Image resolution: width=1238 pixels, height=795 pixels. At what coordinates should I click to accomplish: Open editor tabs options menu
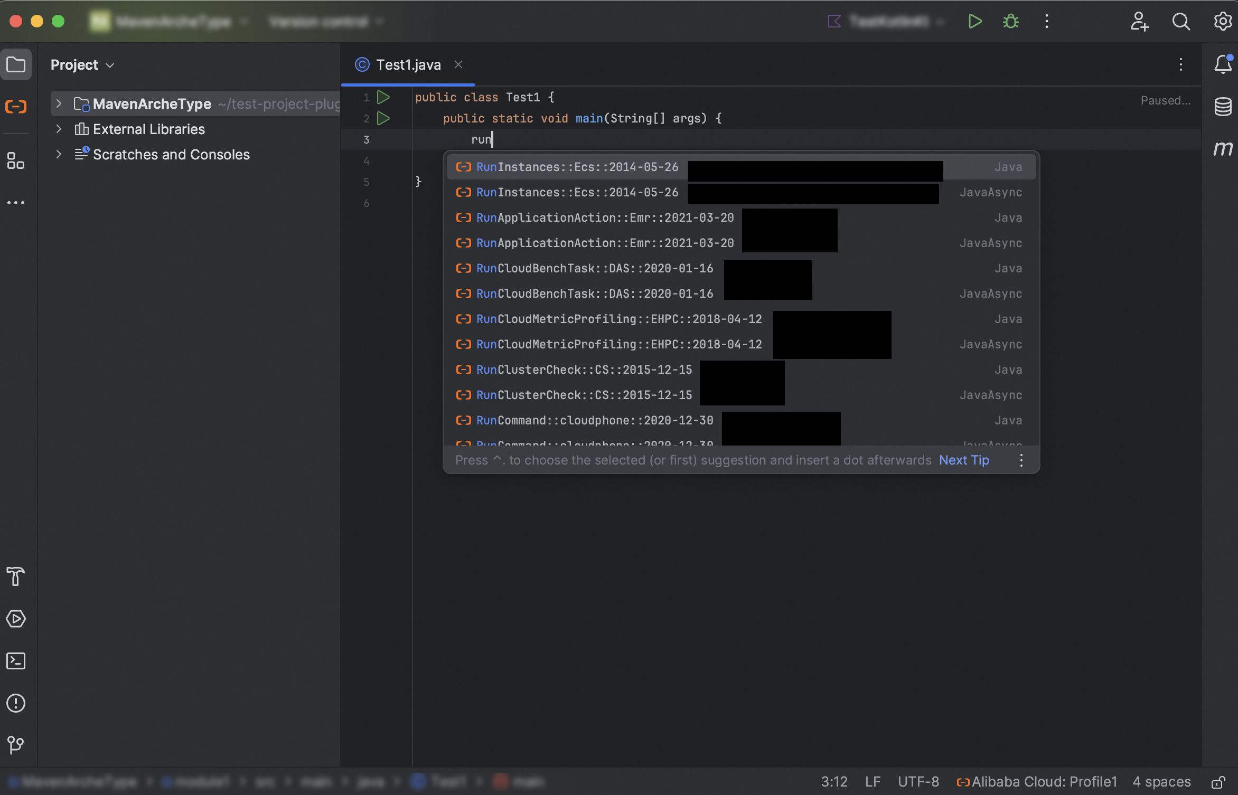[1181, 64]
